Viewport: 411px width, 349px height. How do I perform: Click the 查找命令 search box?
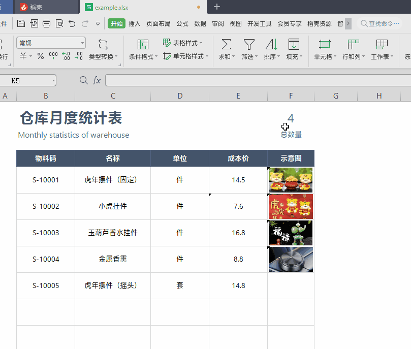pos(380,23)
